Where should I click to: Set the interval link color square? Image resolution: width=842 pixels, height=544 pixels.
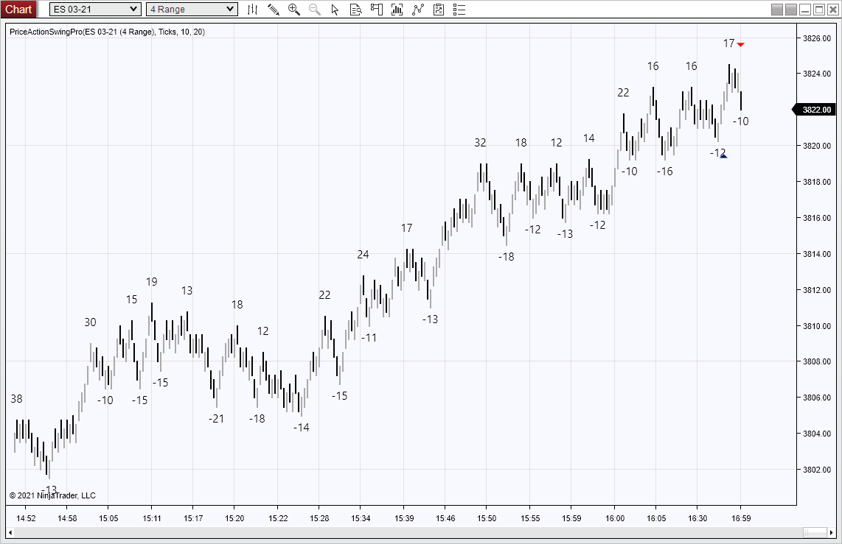[791, 10]
